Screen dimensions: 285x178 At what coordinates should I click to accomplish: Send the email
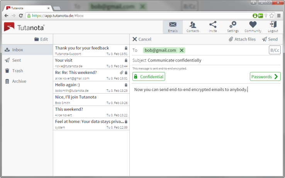270,39
